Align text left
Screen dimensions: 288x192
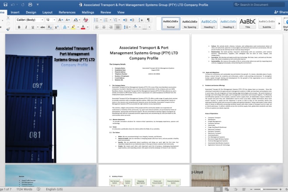pyautogui.click(x=97, y=27)
